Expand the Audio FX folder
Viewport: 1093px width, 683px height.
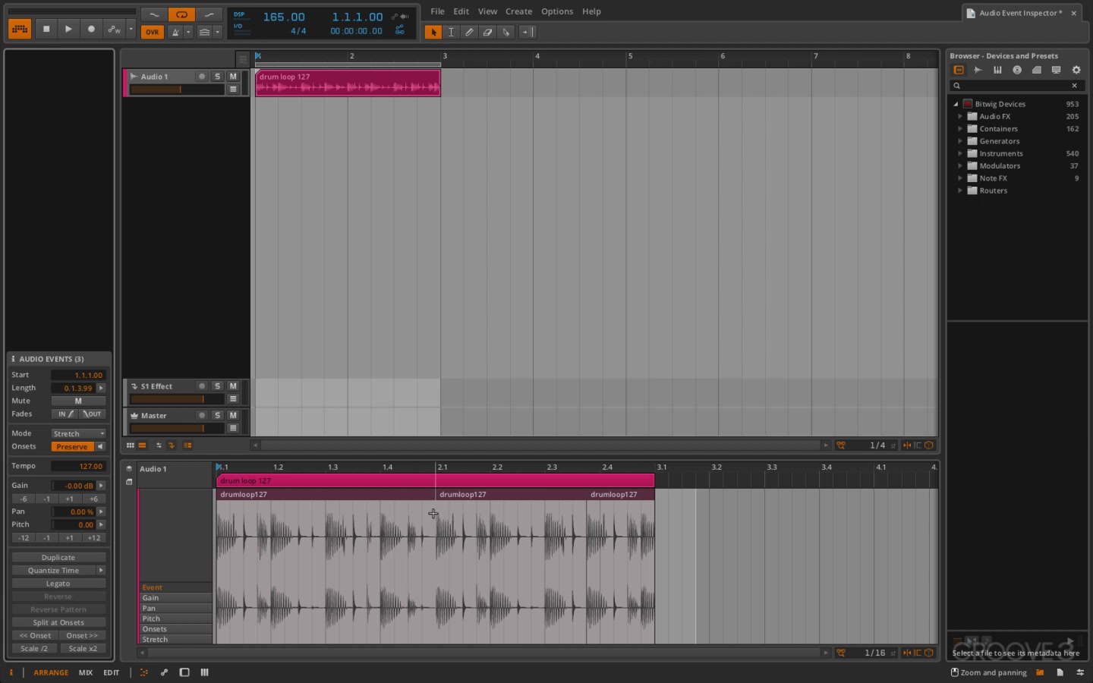point(960,117)
